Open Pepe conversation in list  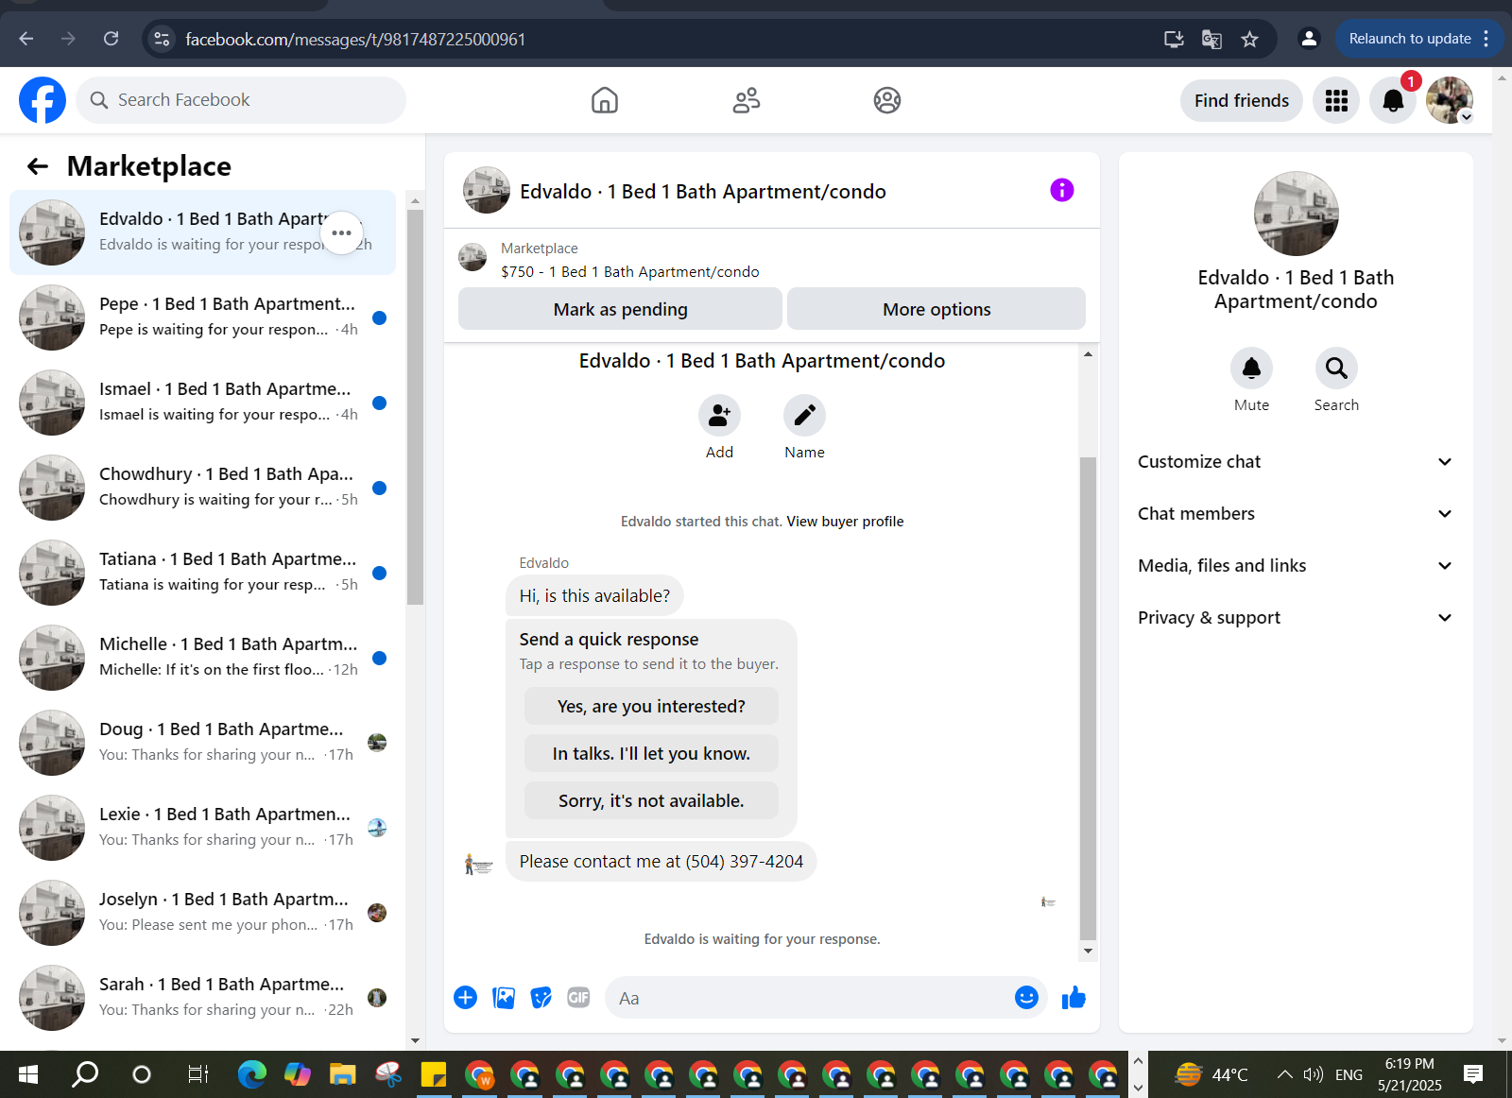coord(203,317)
